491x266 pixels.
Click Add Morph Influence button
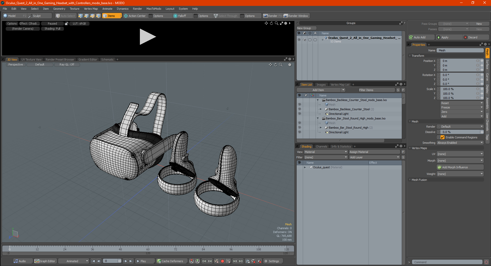tap(460, 167)
